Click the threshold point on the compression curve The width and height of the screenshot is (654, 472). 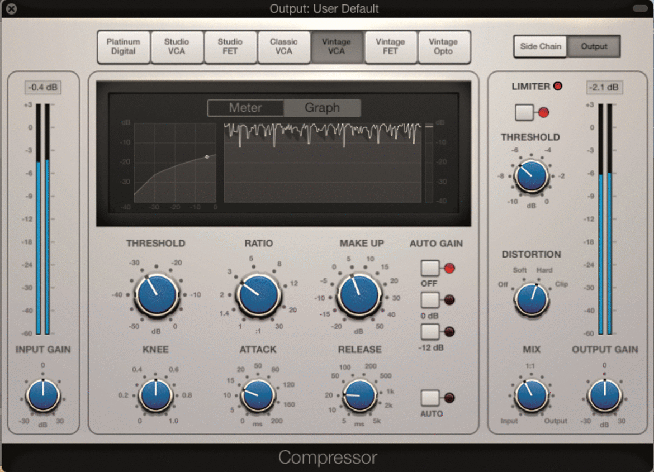click(x=207, y=157)
